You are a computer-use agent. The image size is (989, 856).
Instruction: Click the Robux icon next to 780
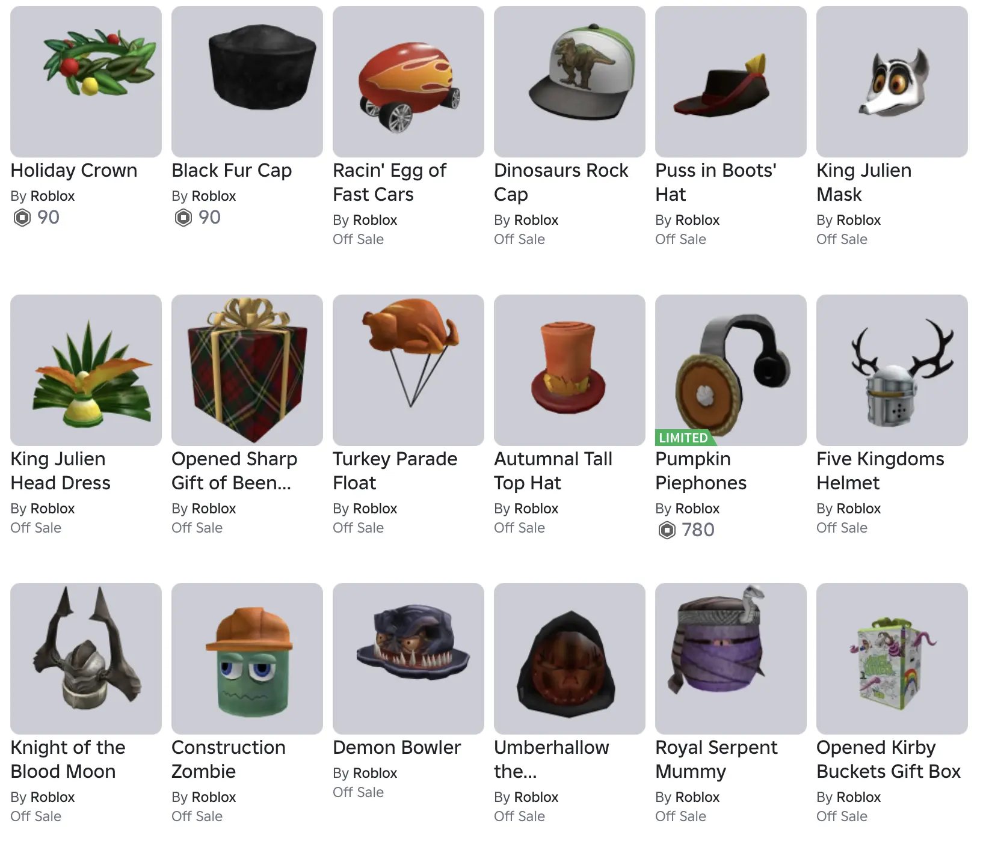click(x=667, y=530)
